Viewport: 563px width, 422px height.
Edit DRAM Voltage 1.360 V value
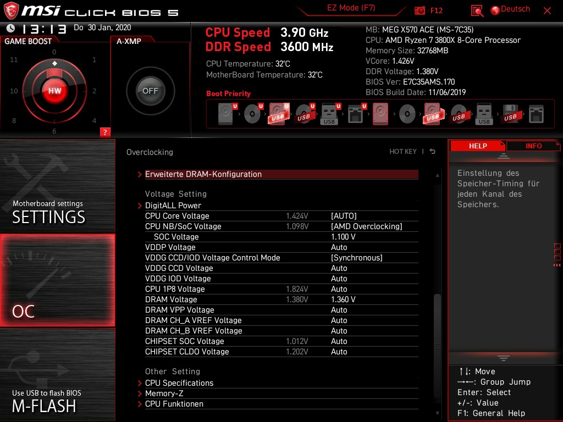(343, 299)
